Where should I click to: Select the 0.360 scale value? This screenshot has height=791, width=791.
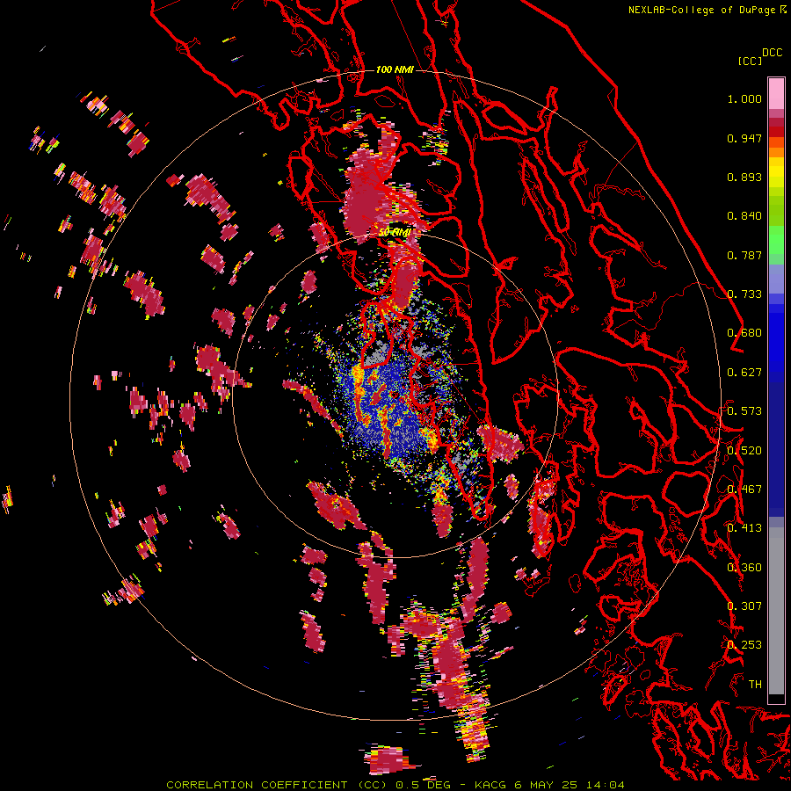pyautogui.click(x=744, y=568)
